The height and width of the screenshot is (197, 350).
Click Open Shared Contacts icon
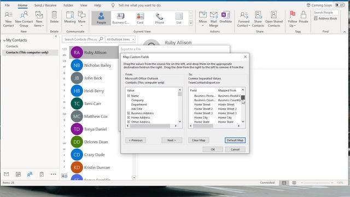(274, 19)
